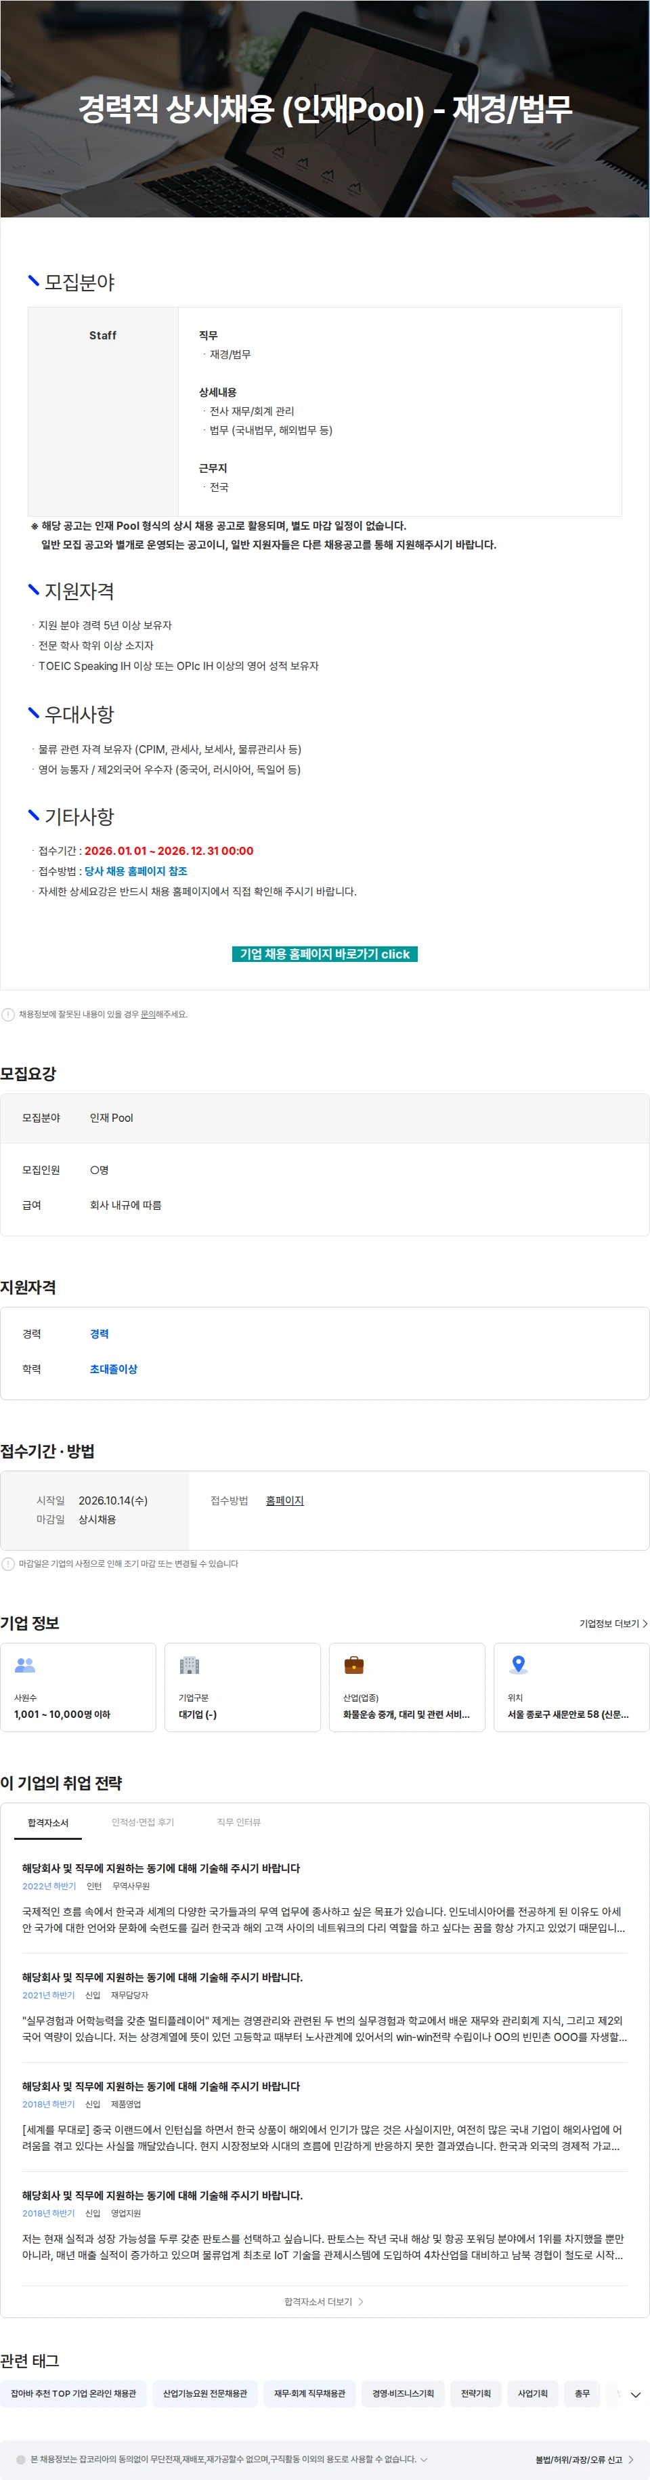
Task: Click the Staff row header cell
Action: [103, 412]
